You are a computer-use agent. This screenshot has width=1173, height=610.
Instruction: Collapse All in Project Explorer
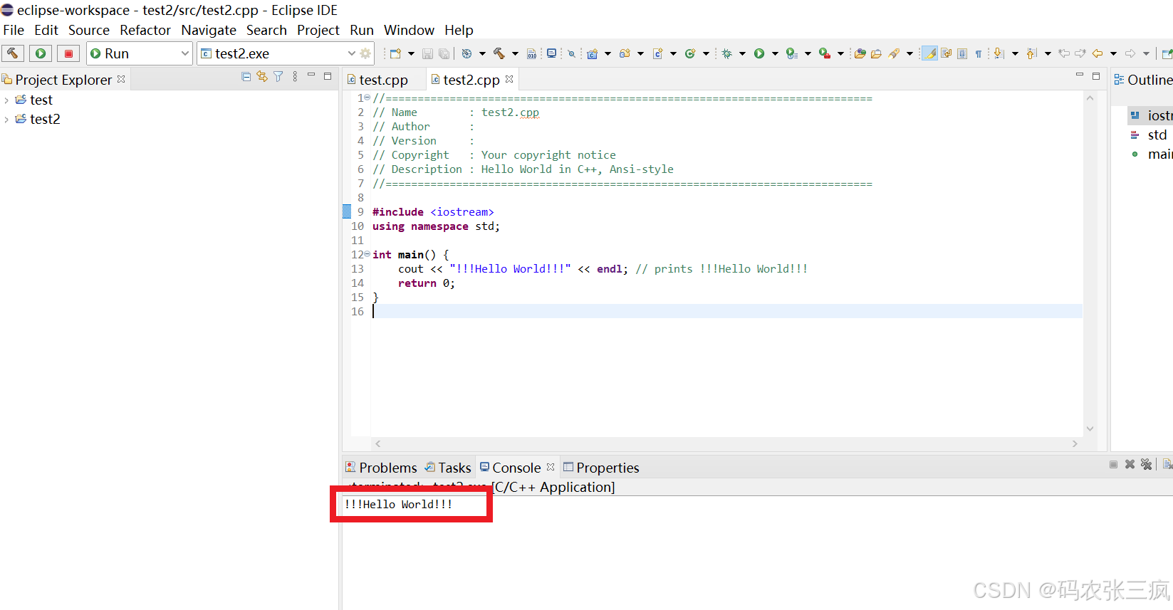point(246,77)
